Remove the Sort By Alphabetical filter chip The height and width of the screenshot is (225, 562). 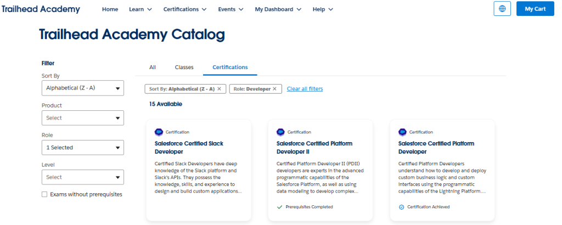tap(220, 89)
